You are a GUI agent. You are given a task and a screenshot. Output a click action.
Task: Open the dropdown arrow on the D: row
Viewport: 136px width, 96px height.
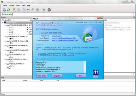click(x=28, y=30)
